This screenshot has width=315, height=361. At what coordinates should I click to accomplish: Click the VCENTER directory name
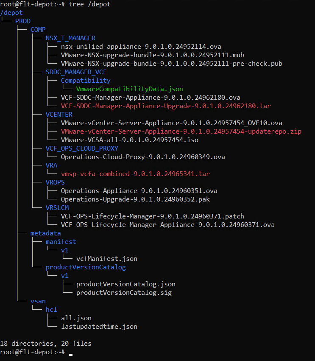click(59, 115)
